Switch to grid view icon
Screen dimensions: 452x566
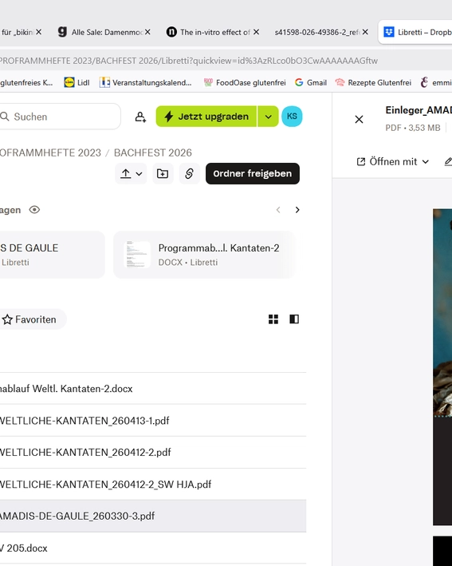click(x=273, y=319)
